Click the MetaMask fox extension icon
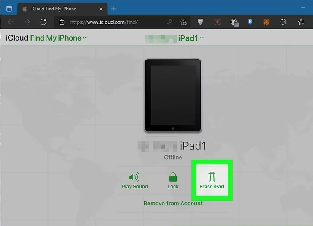This screenshot has height=226, width=313. point(267,22)
